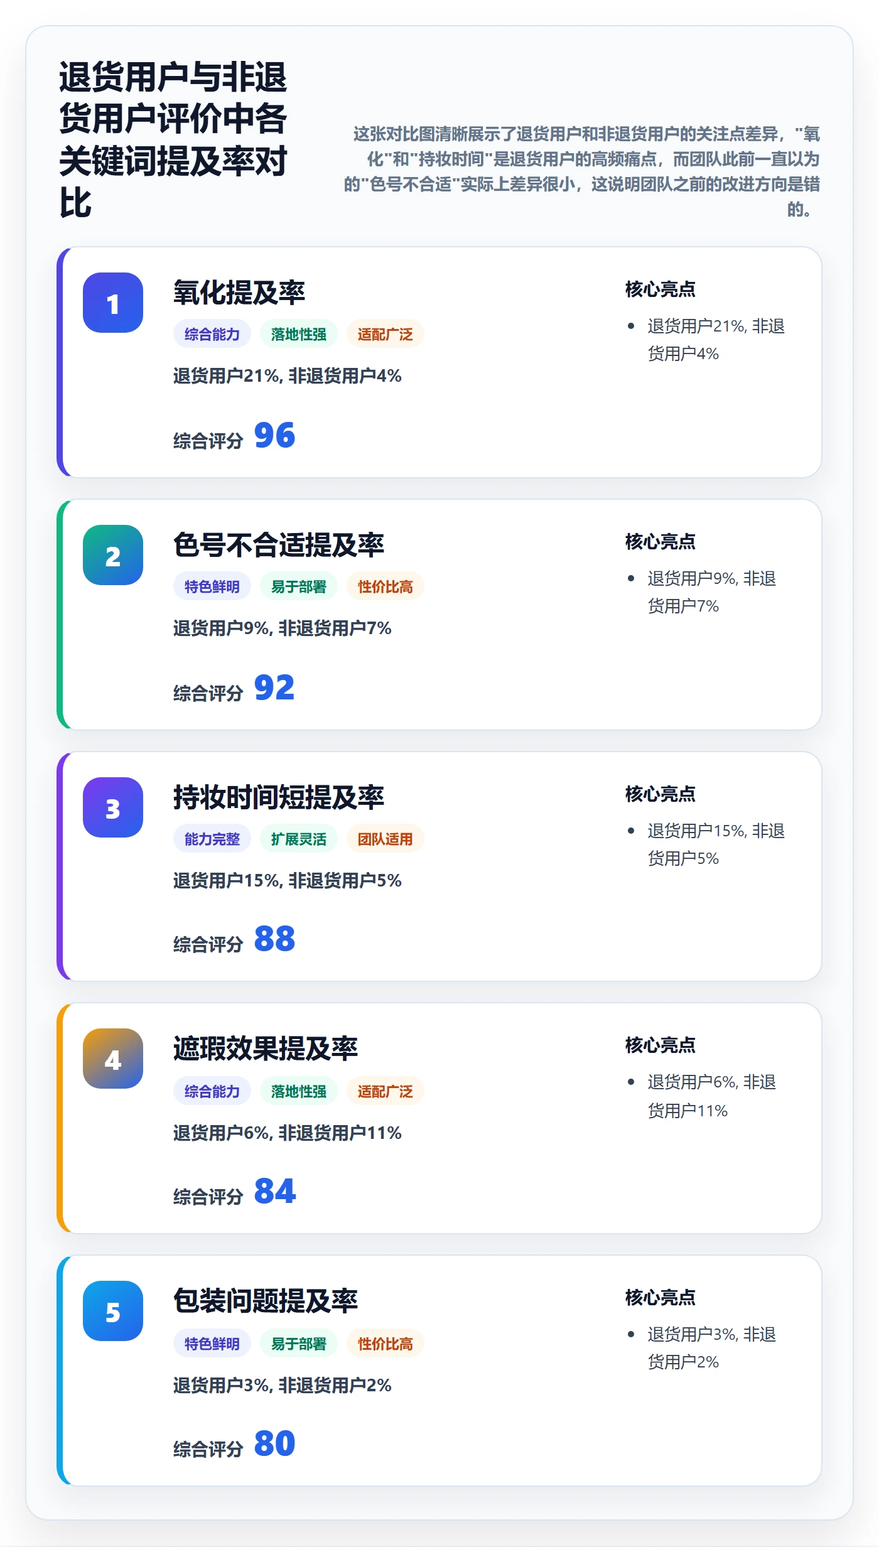Click description 退货用户9%, 非退货用户7% under tags
879x1547 pixels.
click(x=283, y=628)
